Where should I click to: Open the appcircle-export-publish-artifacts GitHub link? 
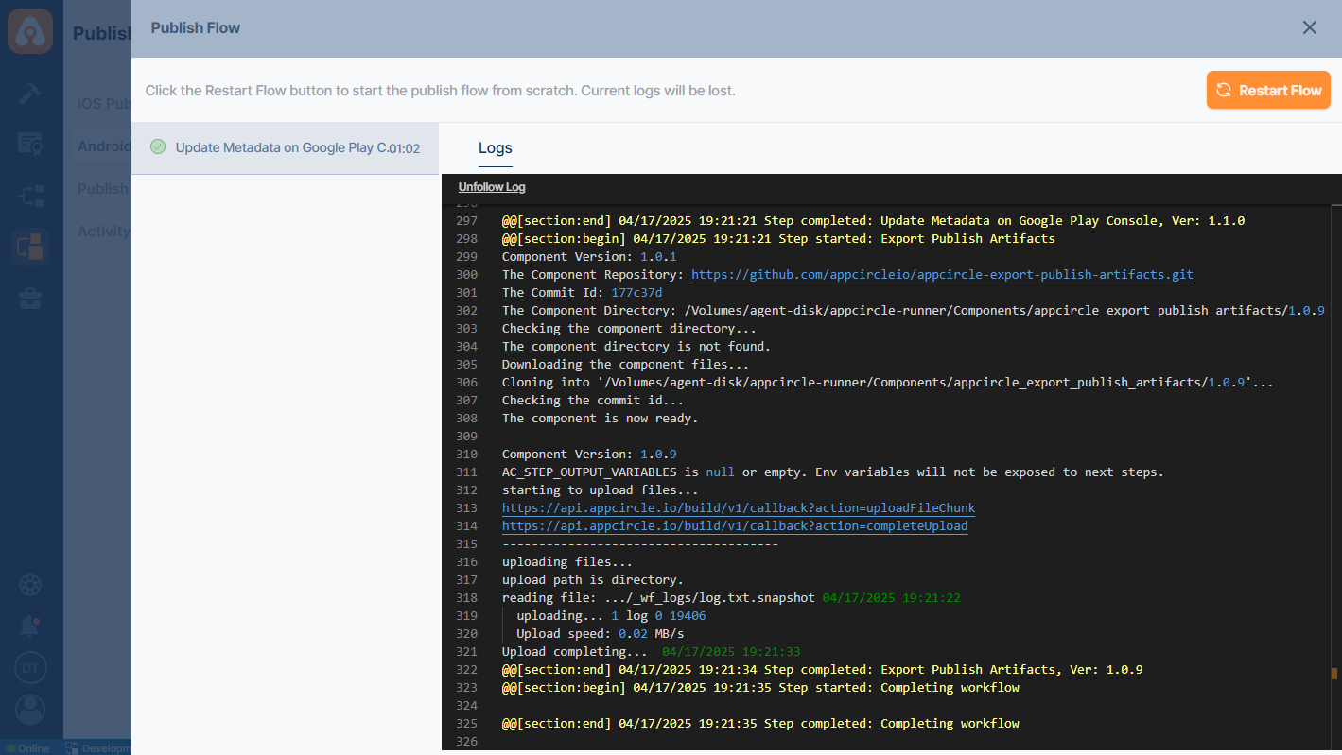[942, 275]
